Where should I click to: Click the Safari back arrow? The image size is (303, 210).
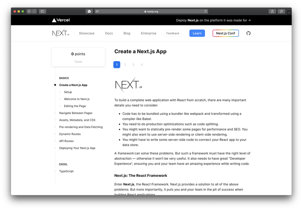[29, 11]
